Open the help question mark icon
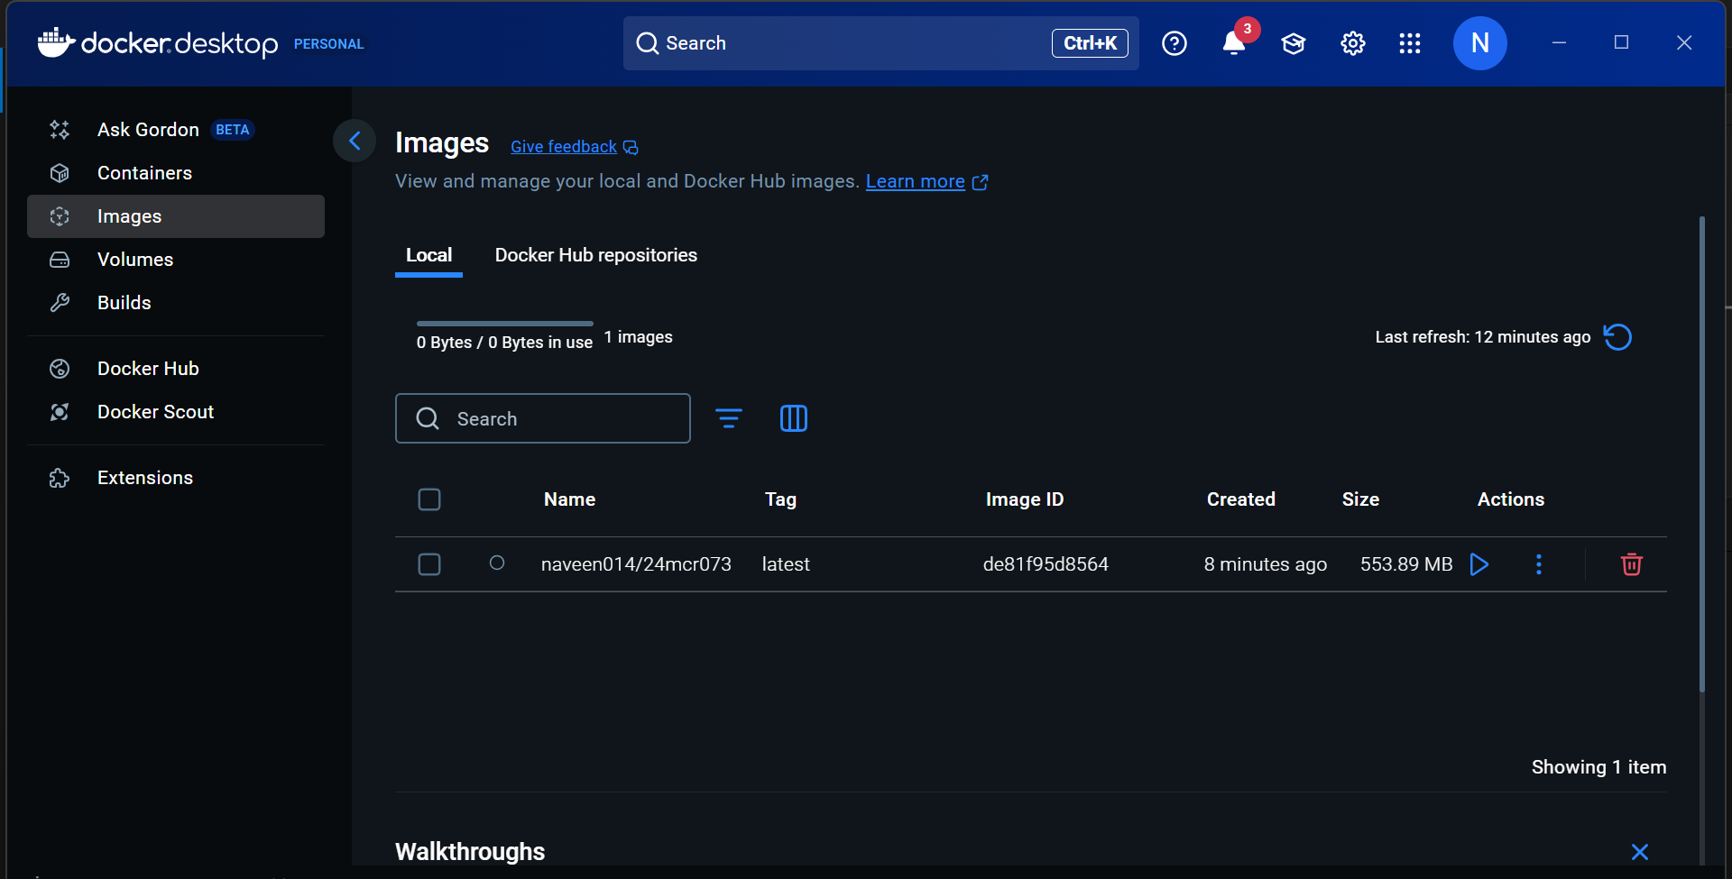 pyautogui.click(x=1174, y=43)
